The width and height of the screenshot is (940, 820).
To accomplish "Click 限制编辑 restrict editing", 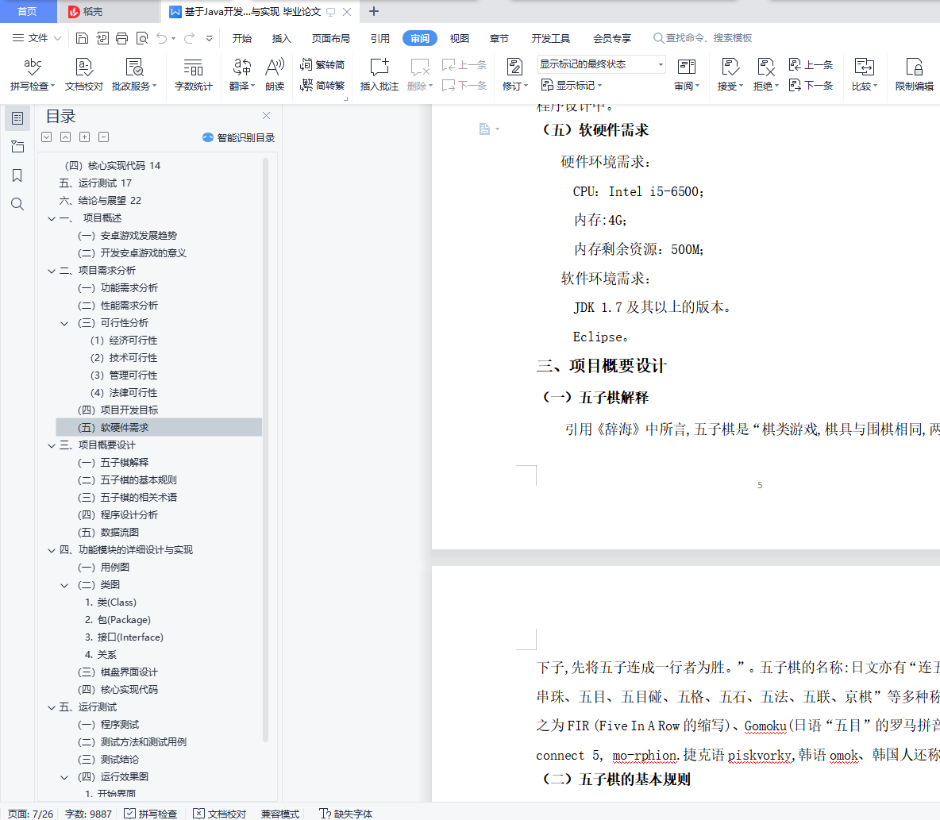I will 915,75.
